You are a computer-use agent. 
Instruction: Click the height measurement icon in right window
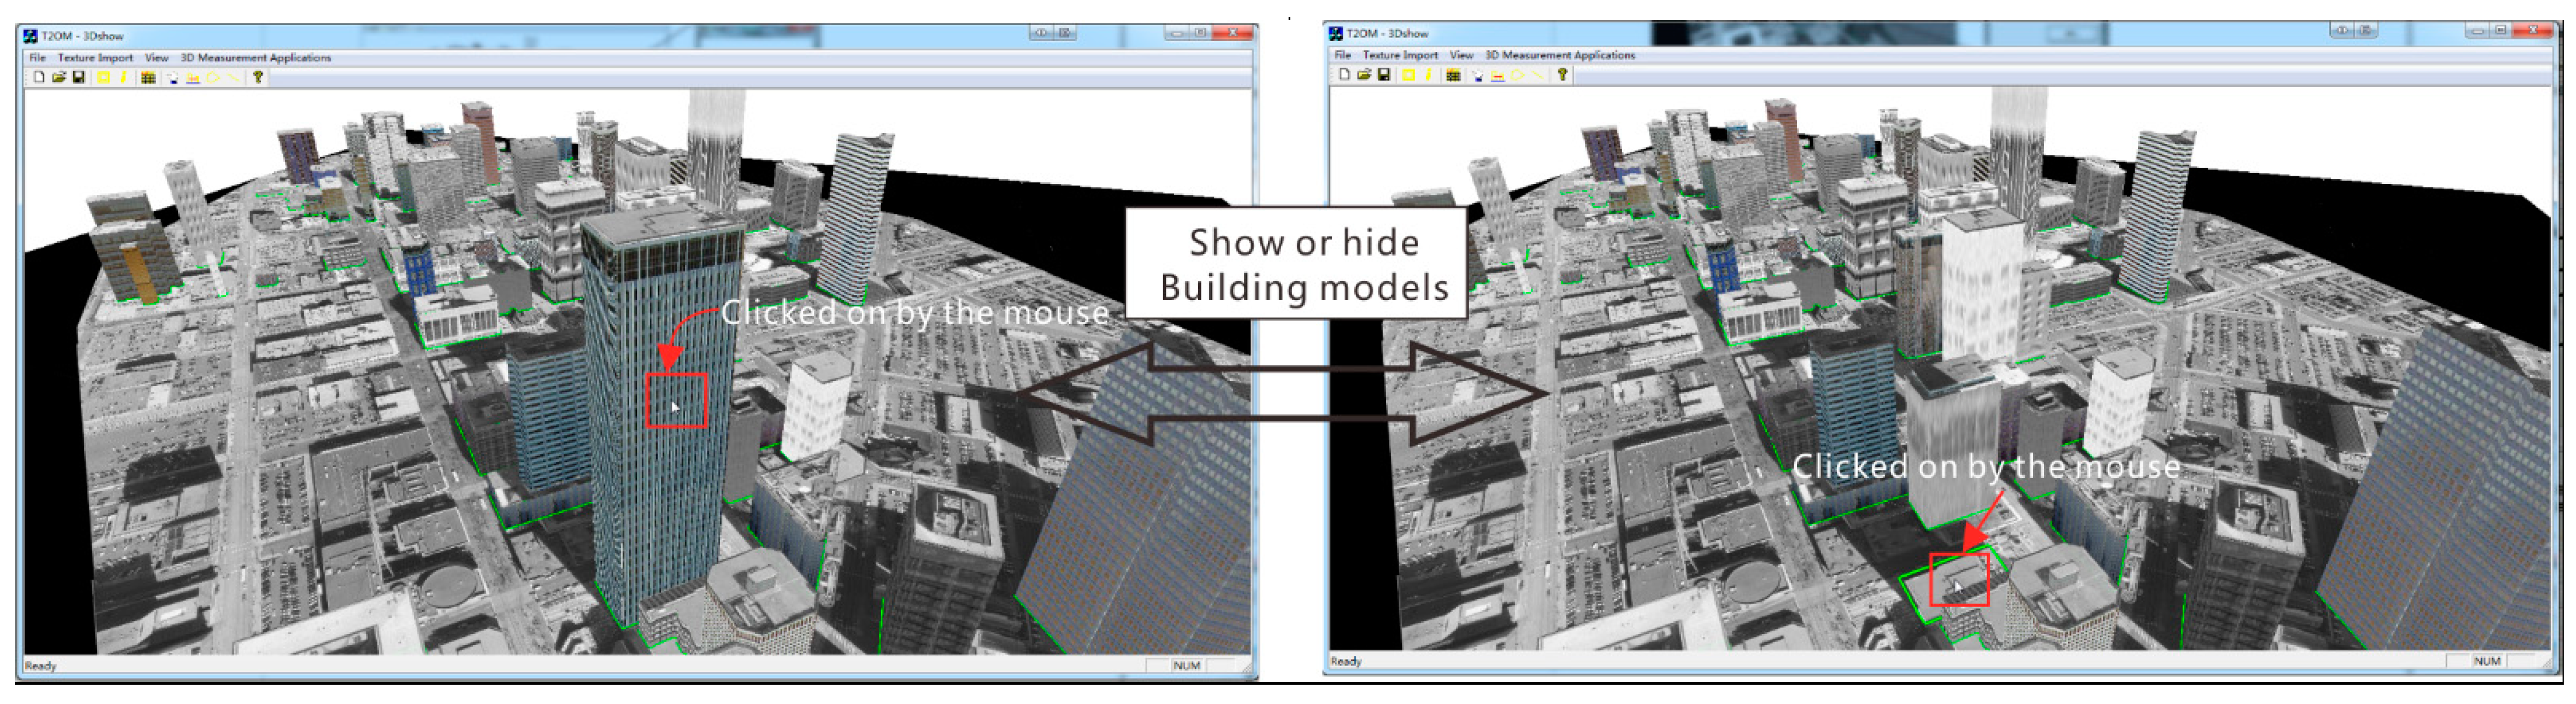click(1498, 76)
